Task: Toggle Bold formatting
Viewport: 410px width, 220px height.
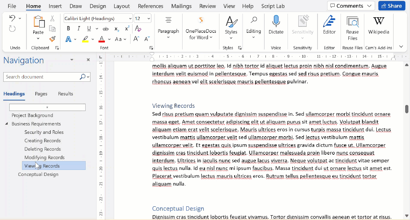Action: (68, 29)
